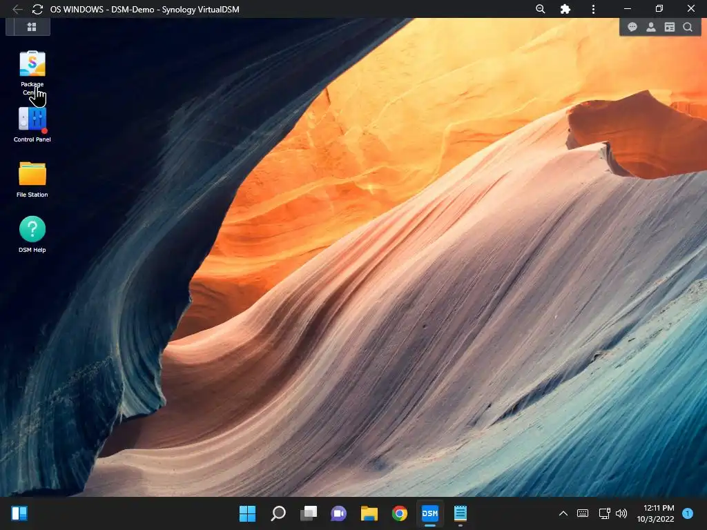The width and height of the screenshot is (707, 530).
Task: Open Task View on taskbar
Action: tap(309, 513)
